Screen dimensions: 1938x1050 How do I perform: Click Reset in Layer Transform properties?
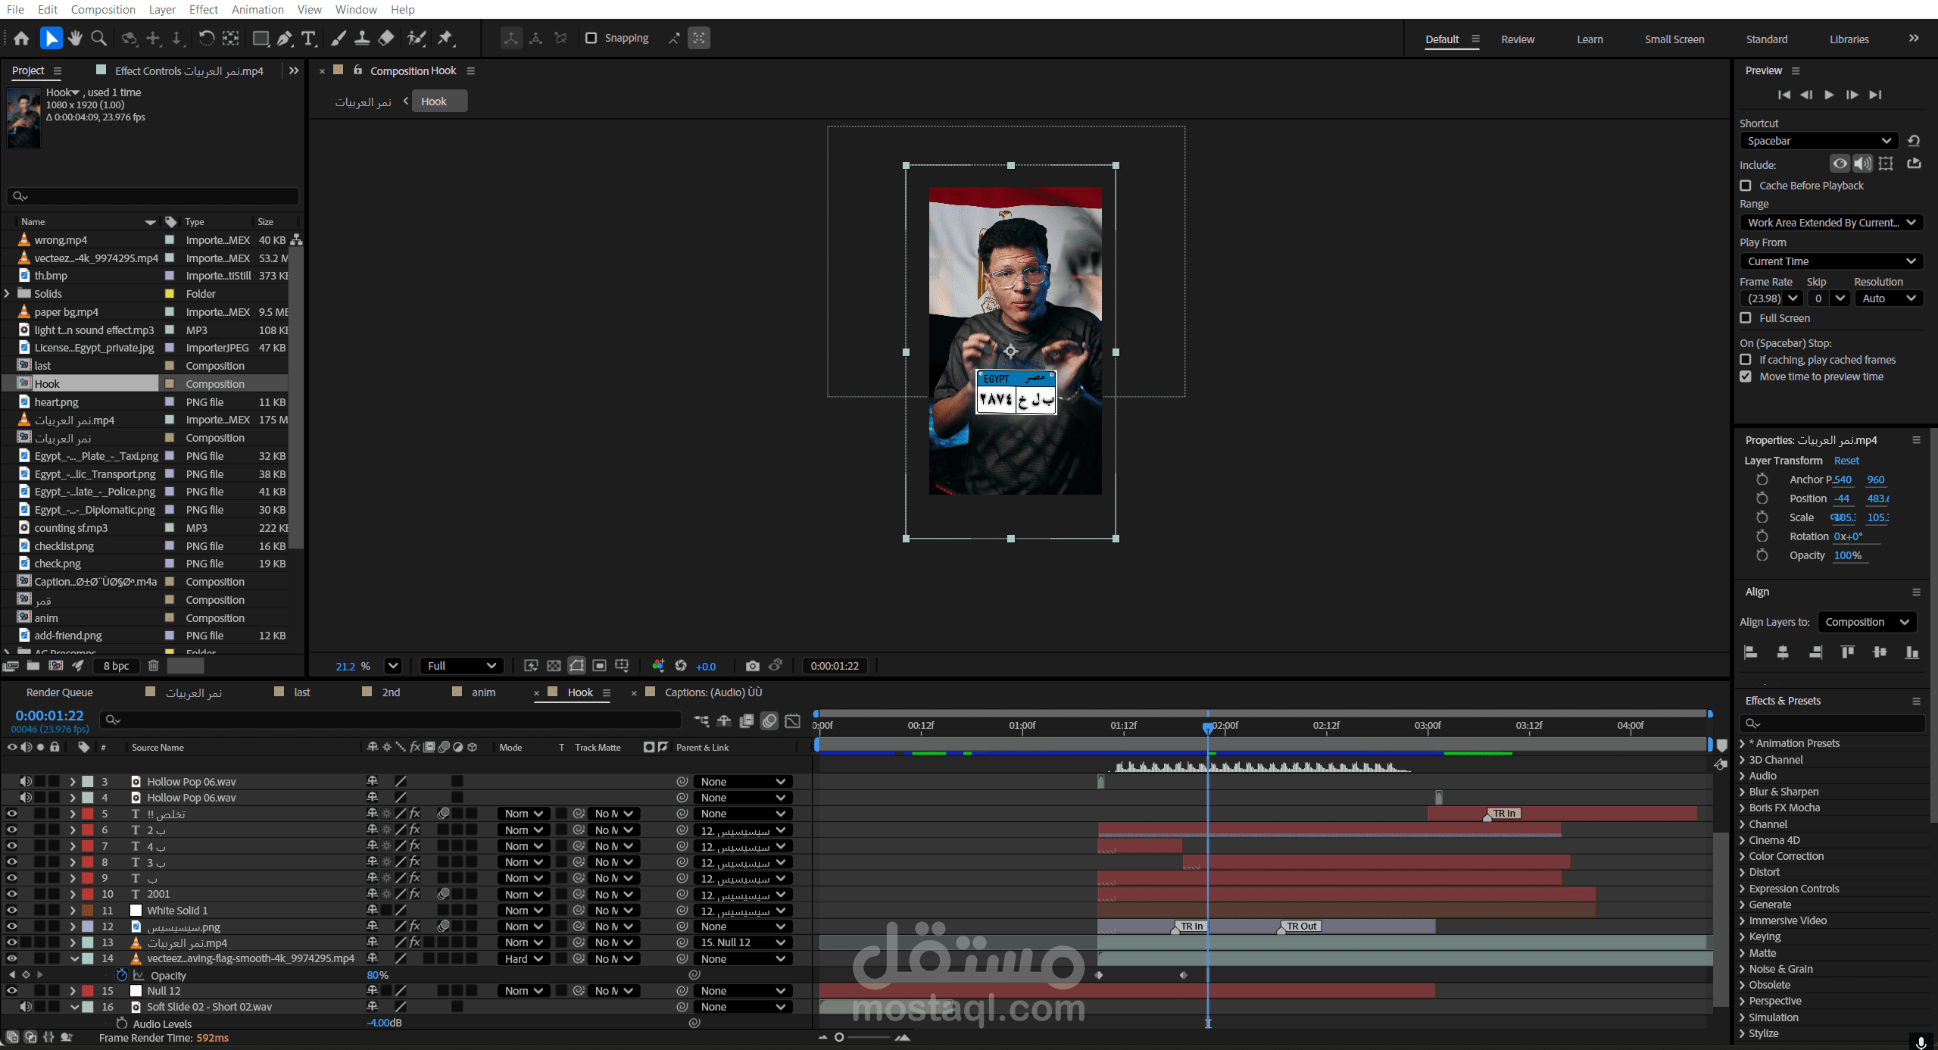[x=1846, y=461]
